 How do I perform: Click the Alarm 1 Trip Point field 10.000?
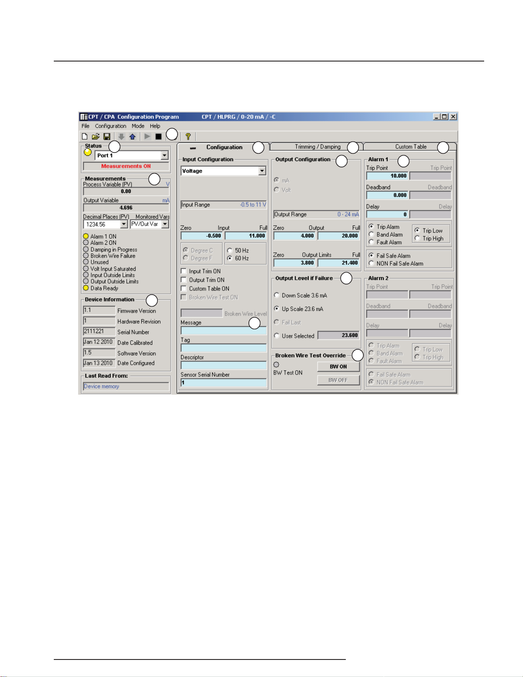387,176
